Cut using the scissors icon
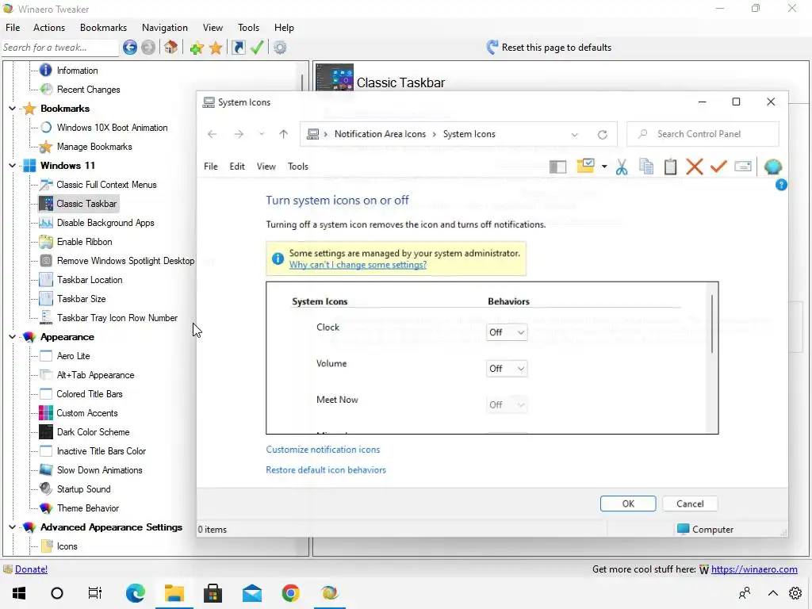The width and height of the screenshot is (812, 609). pyautogui.click(x=622, y=167)
